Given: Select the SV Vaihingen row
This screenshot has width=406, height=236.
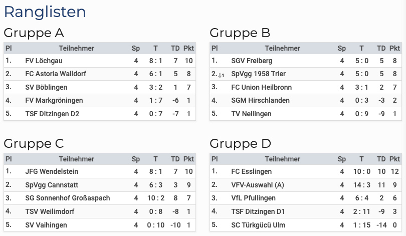Looking at the screenshot, I should 46,224.
